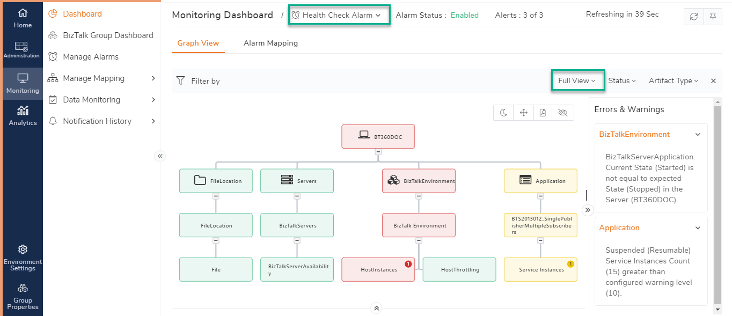This screenshot has width=732, height=316.
Task: Click the Manage Alarms clock icon
Action: [x=53, y=57]
